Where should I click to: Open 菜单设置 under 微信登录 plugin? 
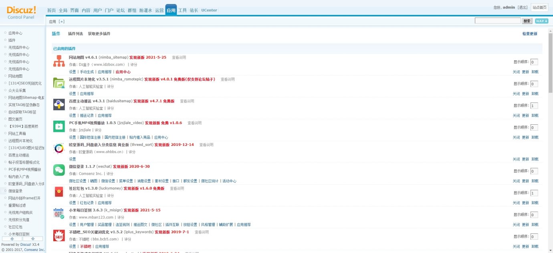[126, 181]
